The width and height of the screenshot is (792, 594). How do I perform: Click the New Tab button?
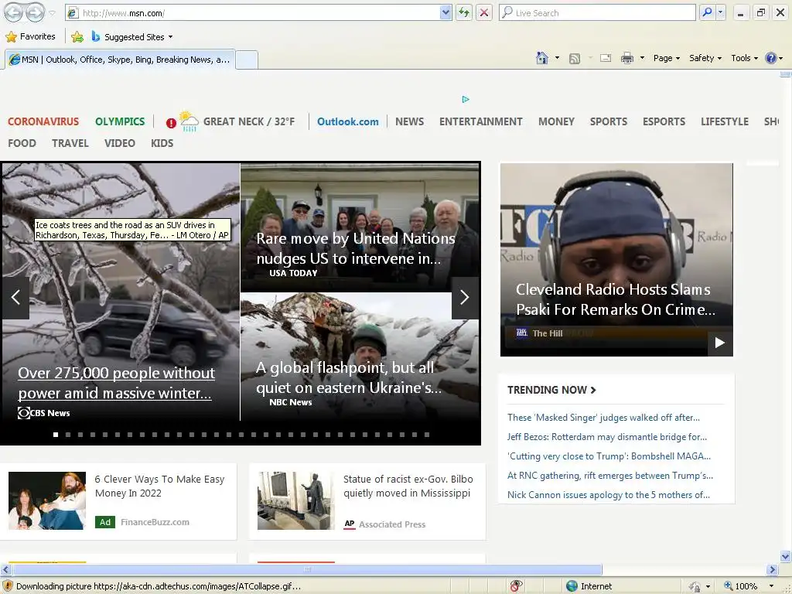pyautogui.click(x=247, y=60)
